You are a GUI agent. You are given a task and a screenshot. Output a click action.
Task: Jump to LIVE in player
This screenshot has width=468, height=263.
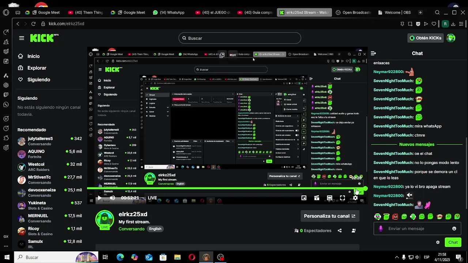pos(152,198)
